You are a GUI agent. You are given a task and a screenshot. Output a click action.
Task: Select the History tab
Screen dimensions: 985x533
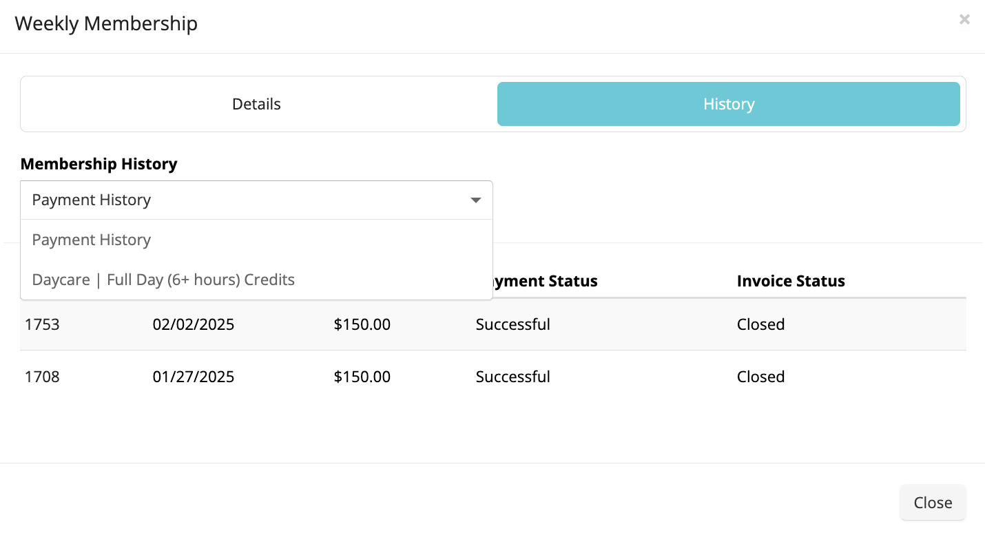pos(729,104)
